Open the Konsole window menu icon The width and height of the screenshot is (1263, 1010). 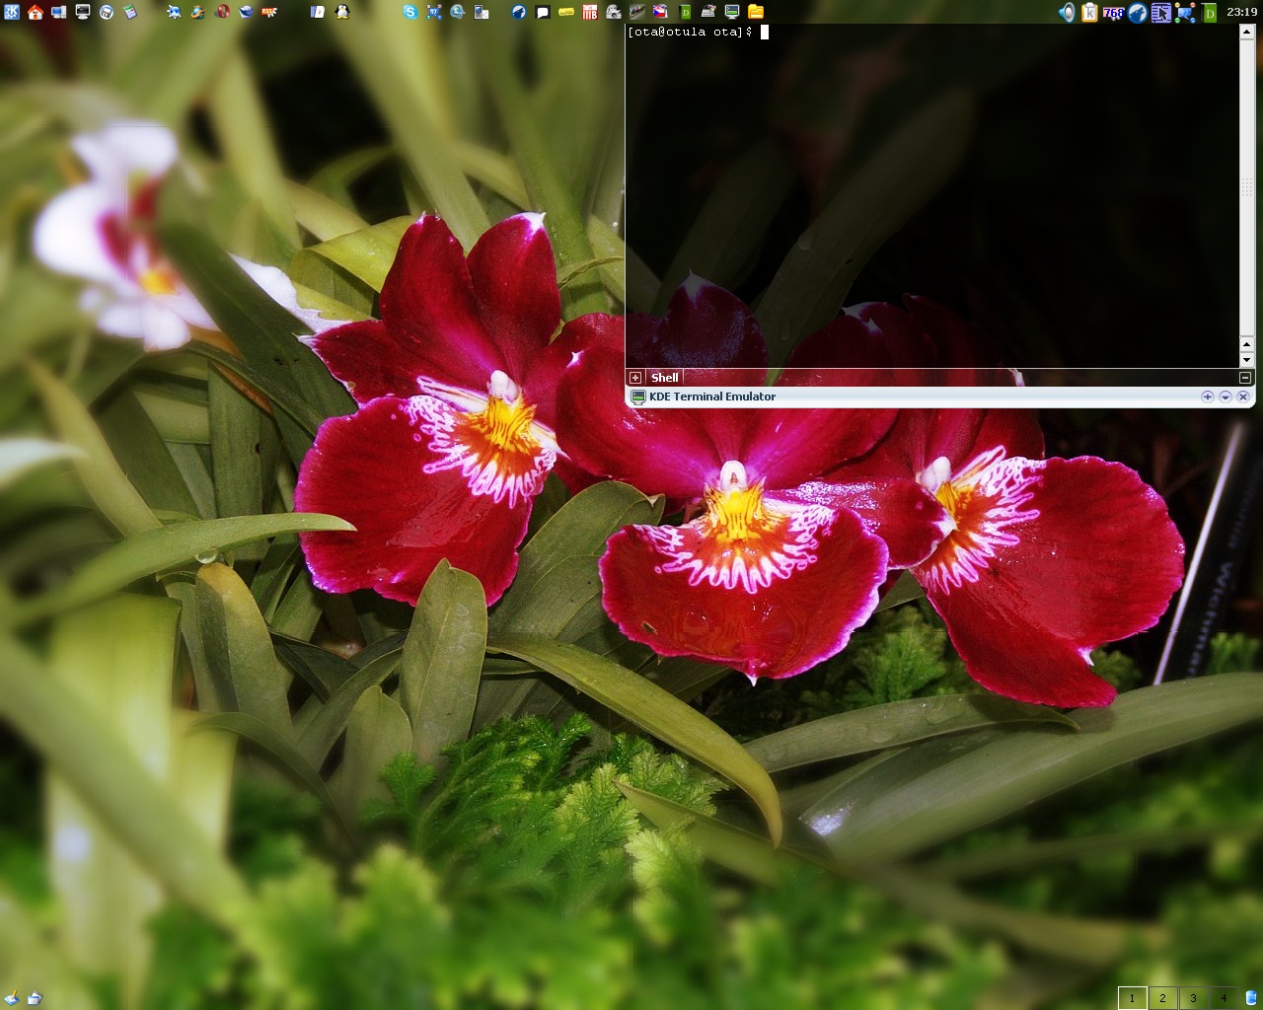coord(637,397)
